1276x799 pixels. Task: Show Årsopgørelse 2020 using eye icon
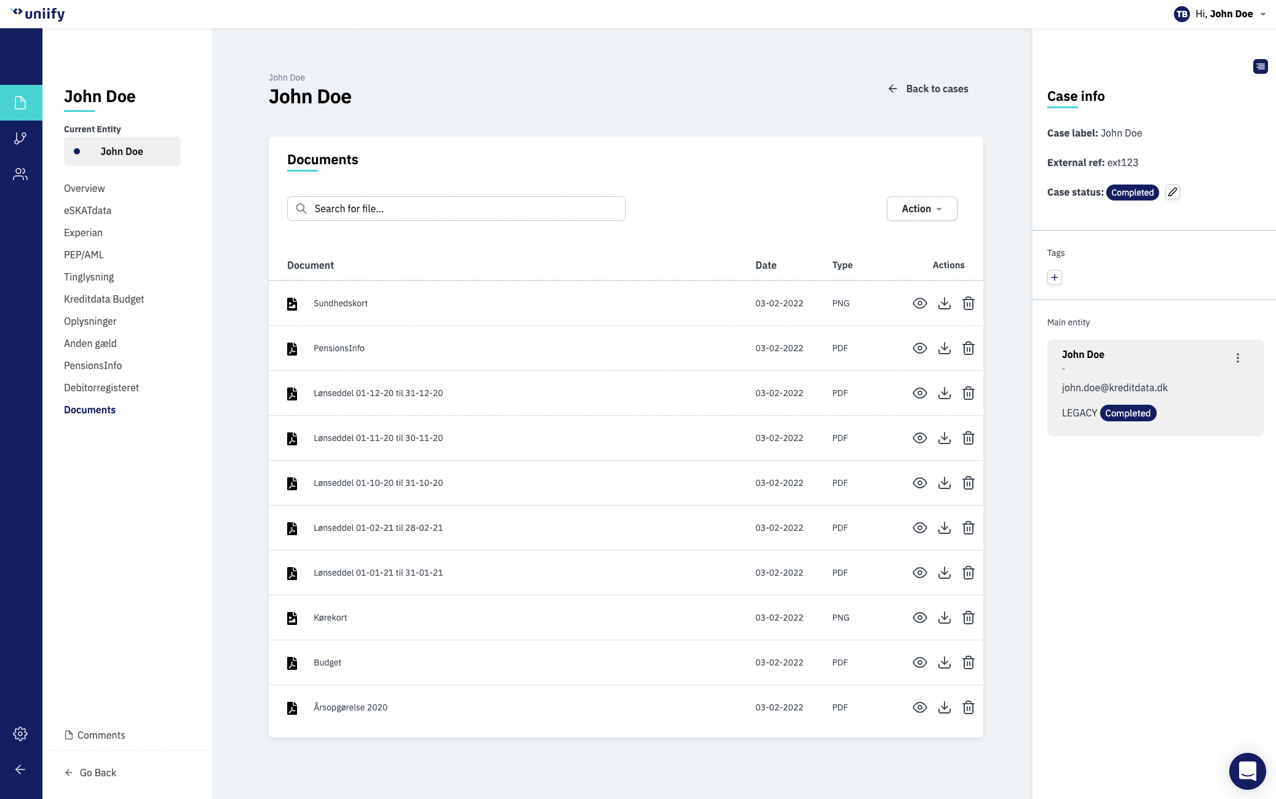coord(920,707)
